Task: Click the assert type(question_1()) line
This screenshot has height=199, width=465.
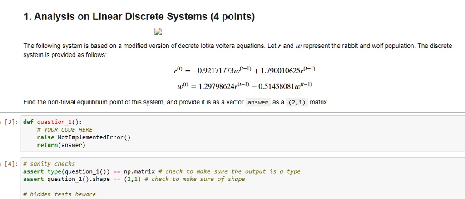Action: click(x=162, y=171)
